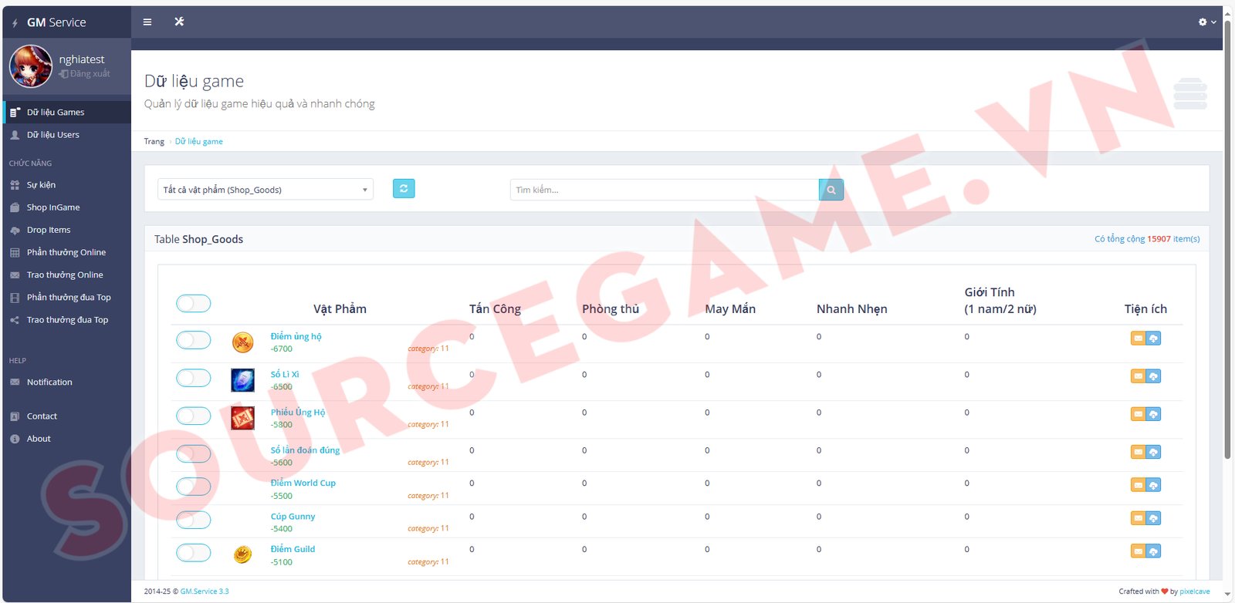This screenshot has height=603, width=1235.
Task: Click orange utility icon for Điểm ủng hộ
Action: click(1138, 339)
